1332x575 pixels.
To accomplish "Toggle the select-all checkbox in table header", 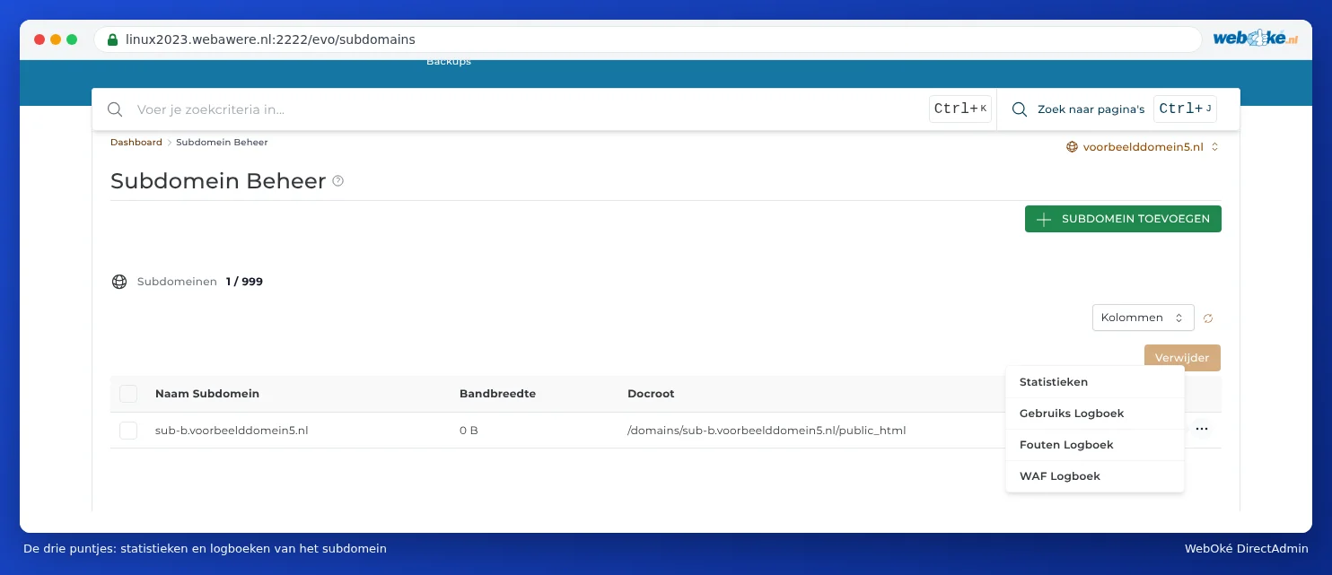I will (128, 394).
